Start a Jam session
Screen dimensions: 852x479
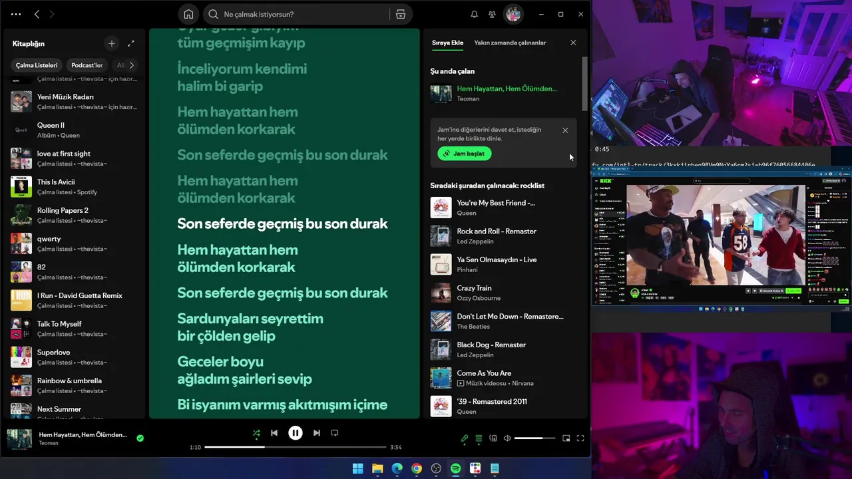pyautogui.click(x=465, y=154)
